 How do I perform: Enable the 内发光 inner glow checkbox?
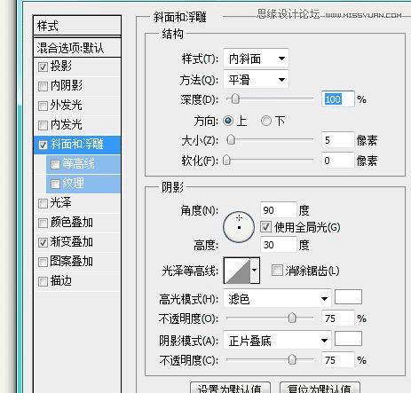(43, 125)
